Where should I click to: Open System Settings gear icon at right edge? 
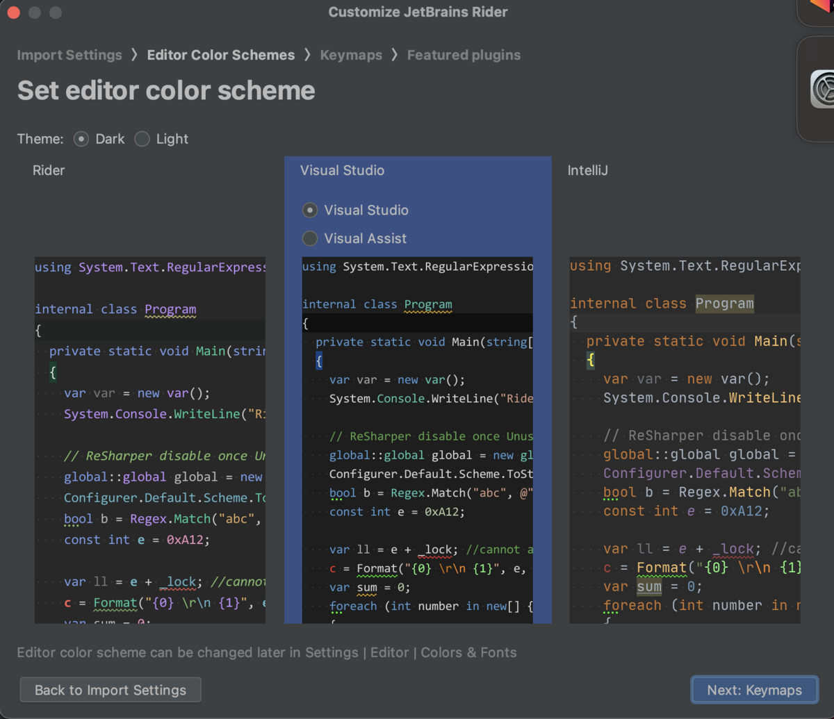[824, 89]
